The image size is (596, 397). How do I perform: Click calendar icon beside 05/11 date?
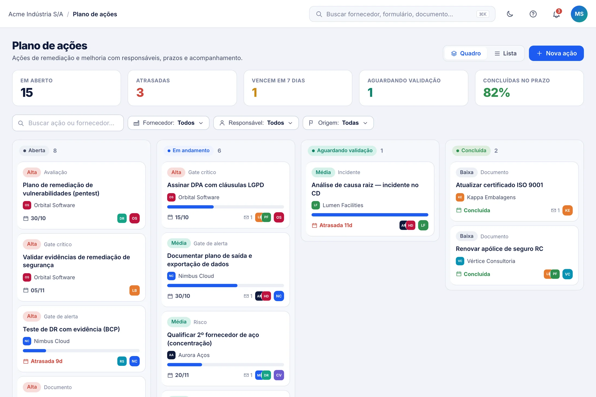point(26,290)
